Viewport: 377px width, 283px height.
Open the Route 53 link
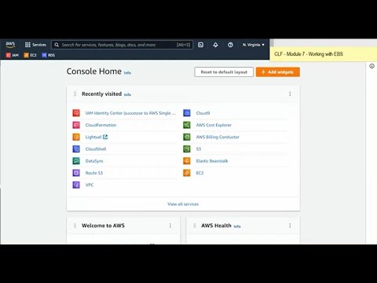94,173
